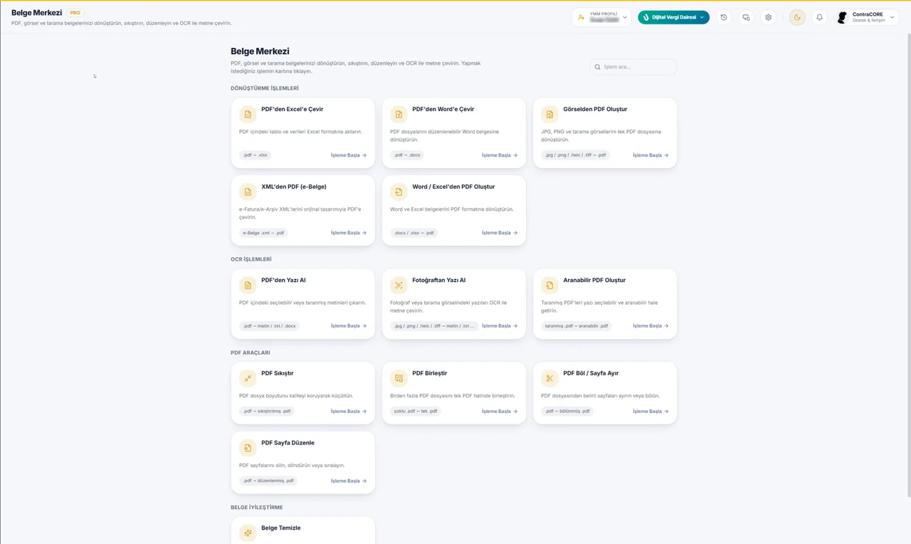The image size is (911, 544).
Task: Expand the ContraCORE account menu
Action: coord(866,17)
